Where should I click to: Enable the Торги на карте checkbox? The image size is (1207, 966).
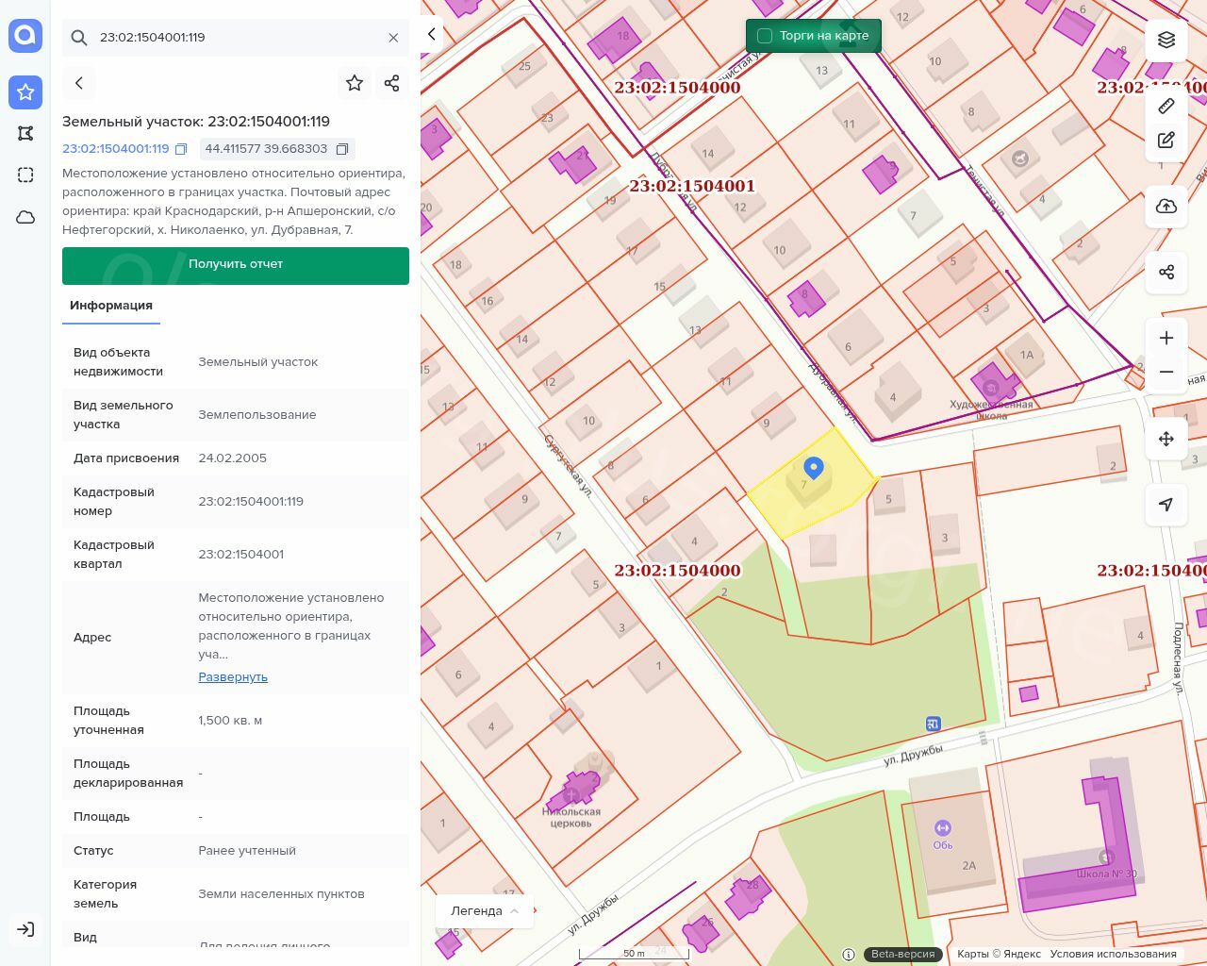pos(765,36)
